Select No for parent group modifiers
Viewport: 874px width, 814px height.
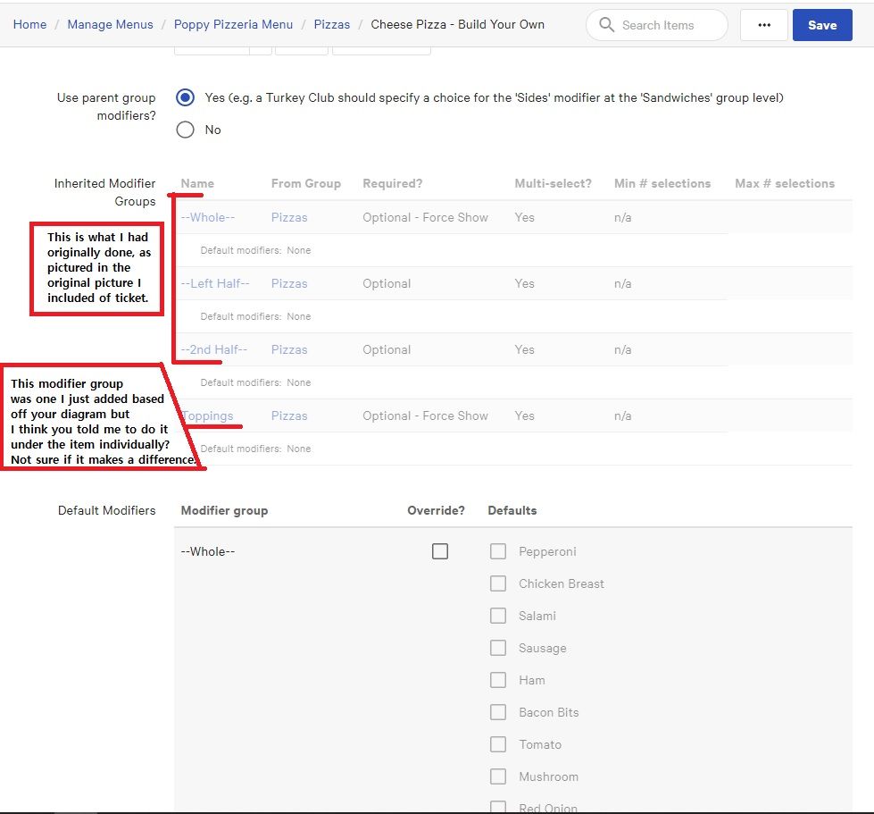click(x=186, y=130)
